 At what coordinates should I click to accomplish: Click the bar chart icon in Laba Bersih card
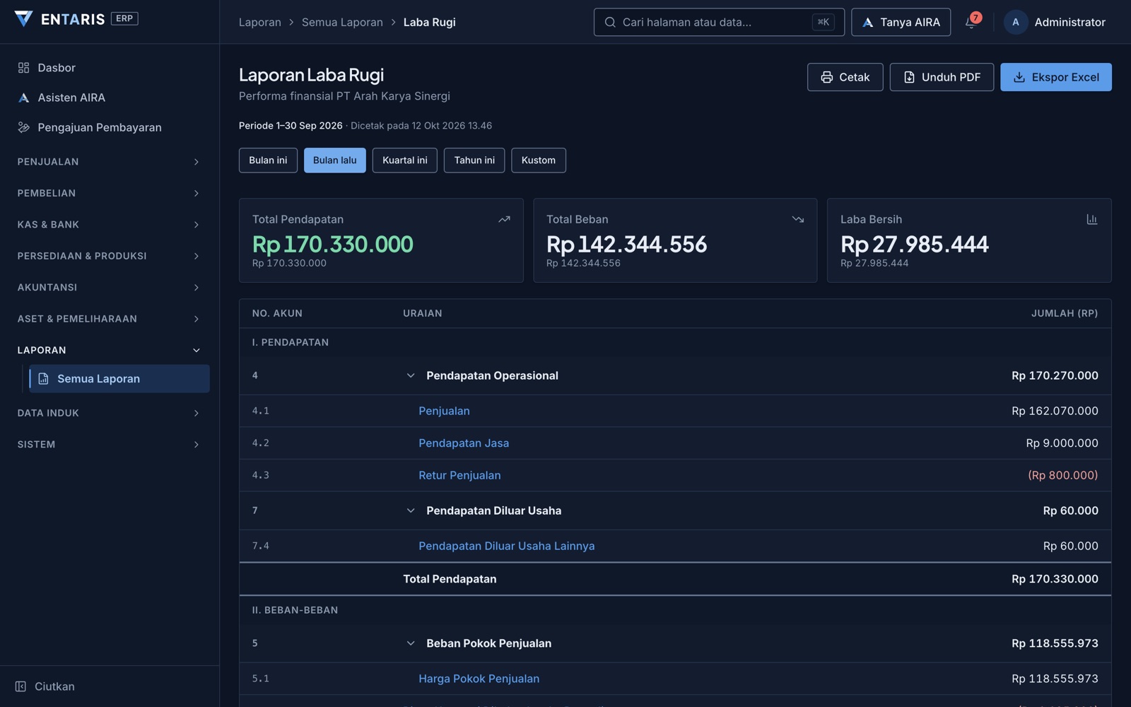1092,219
